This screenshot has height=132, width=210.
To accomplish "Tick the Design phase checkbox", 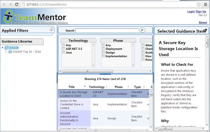I will pos(103,52).
